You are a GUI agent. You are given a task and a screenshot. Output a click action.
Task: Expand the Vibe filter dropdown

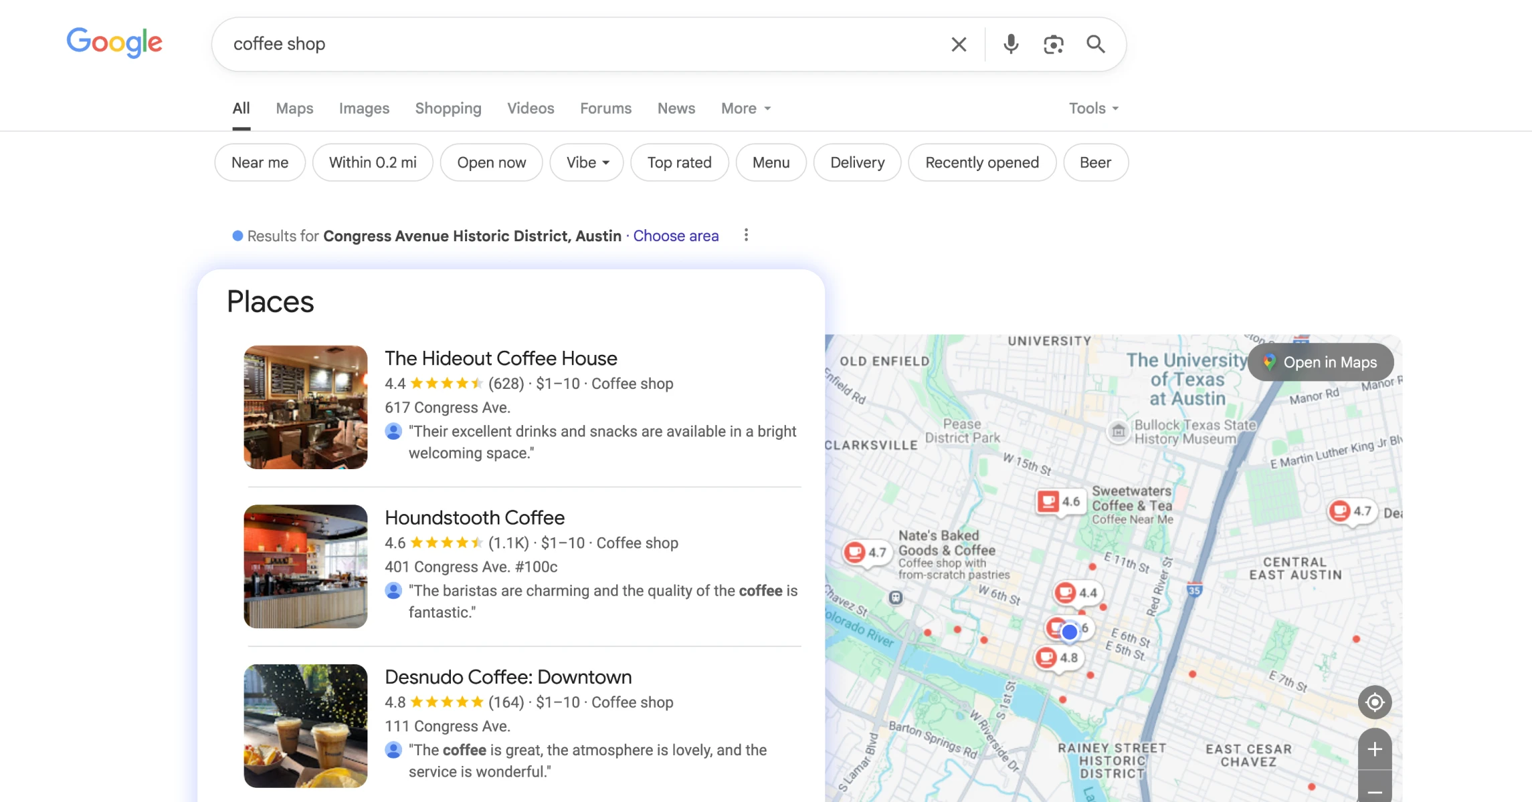click(x=587, y=162)
